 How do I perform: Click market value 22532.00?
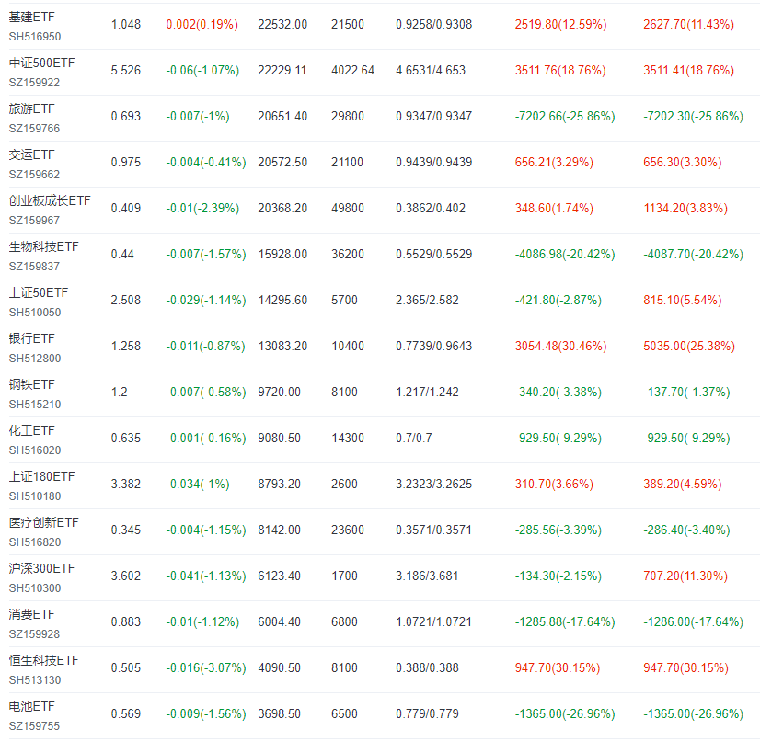pyautogui.click(x=282, y=25)
